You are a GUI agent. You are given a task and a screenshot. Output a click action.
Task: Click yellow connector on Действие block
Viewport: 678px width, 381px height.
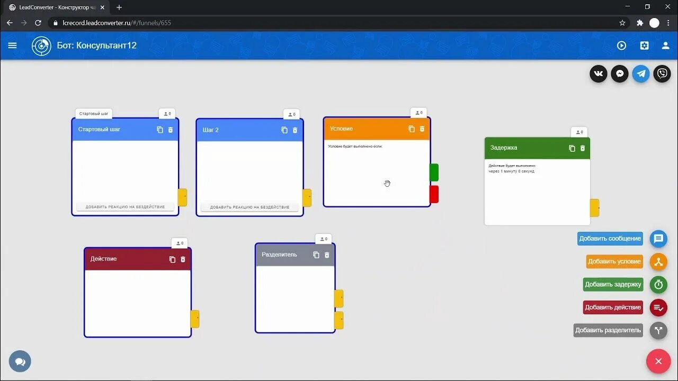pos(194,319)
